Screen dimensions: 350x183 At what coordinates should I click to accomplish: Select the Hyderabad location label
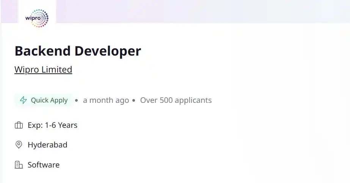click(x=47, y=145)
